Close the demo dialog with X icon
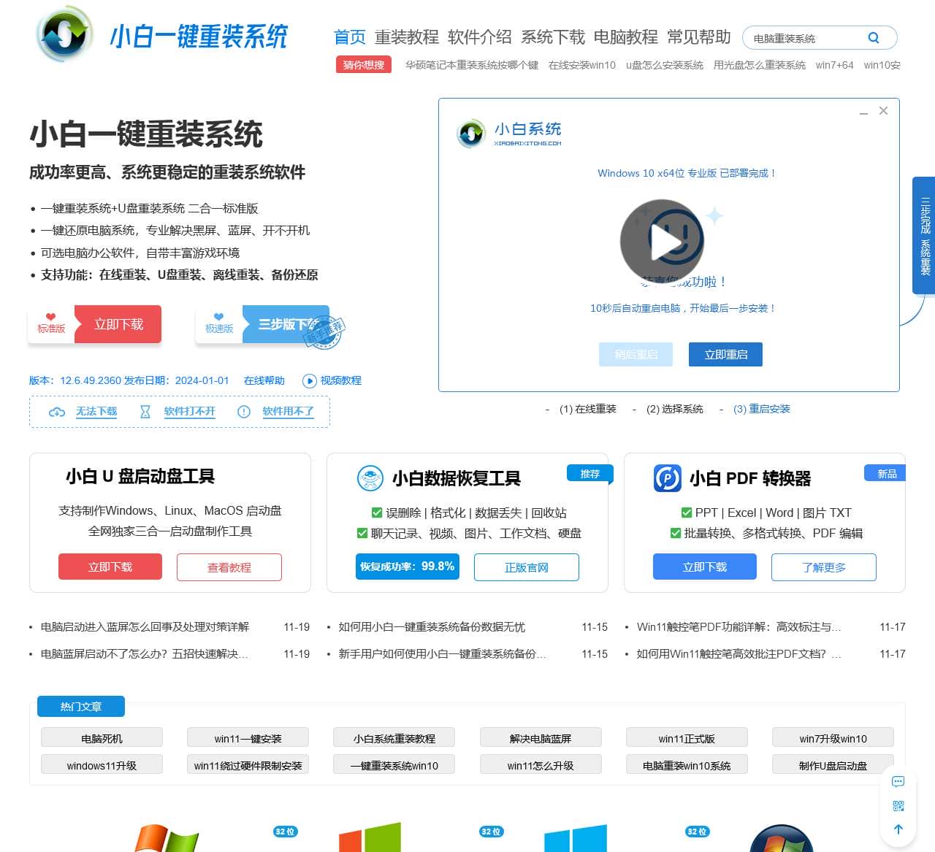Image resolution: width=935 pixels, height=852 pixels. [x=883, y=110]
